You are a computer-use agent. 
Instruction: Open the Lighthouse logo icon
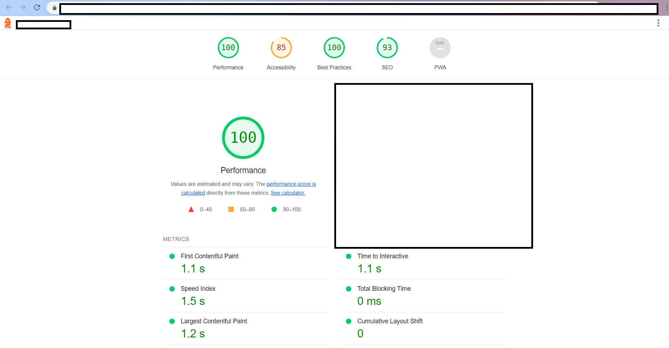click(x=8, y=23)
